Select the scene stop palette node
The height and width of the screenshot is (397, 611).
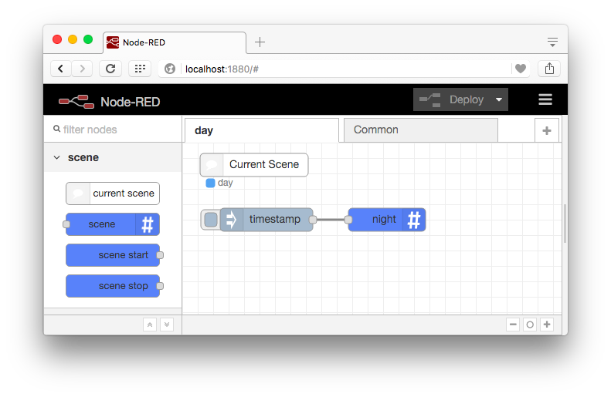pos(113,286)
